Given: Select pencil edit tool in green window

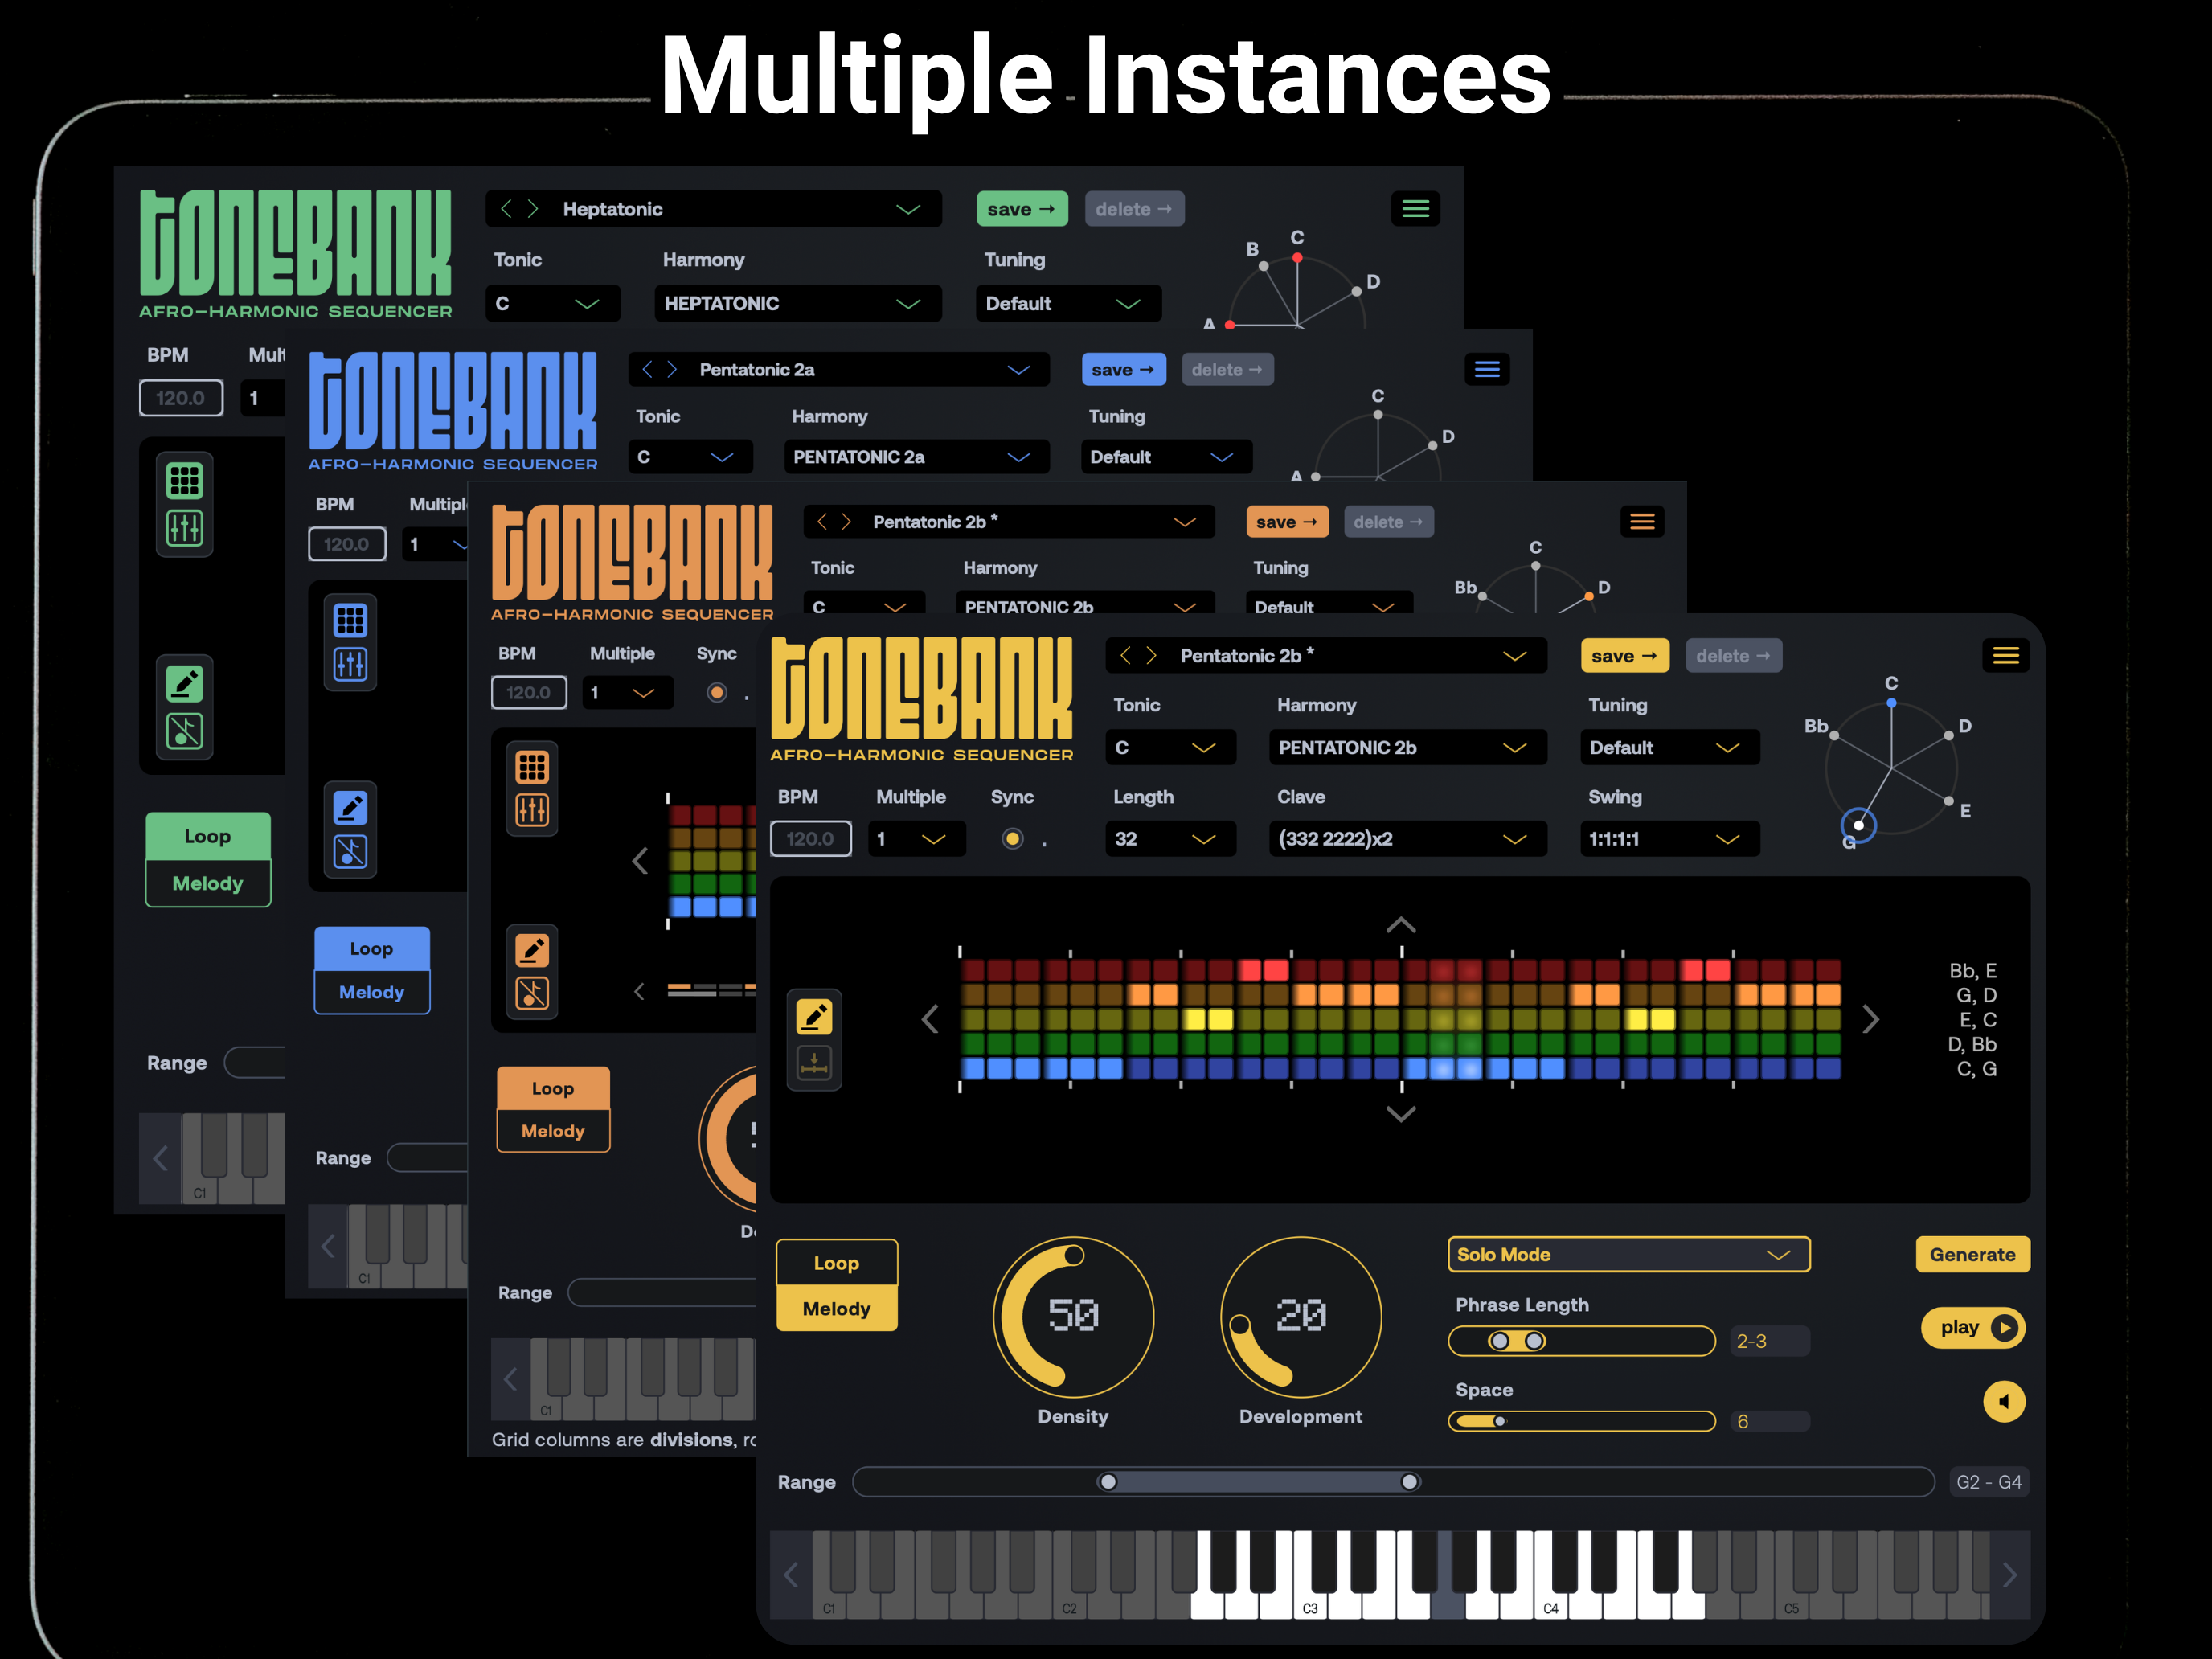Looking at the screenshot, I should click(x=184, y=684).
